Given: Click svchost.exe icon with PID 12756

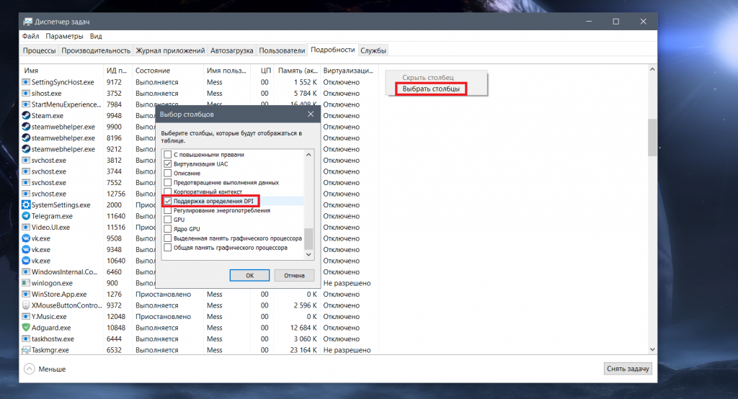Looking at the screenshot, I should pyautogui.click(x=26, y=194).
